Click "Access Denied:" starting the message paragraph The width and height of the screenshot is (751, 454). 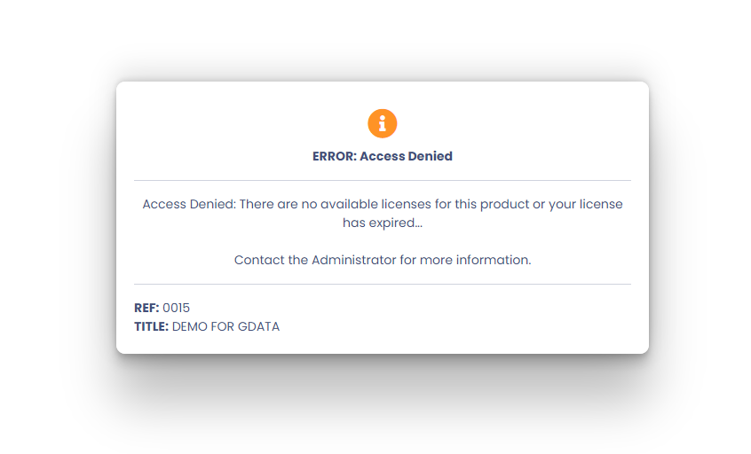(x=189, y=204)
